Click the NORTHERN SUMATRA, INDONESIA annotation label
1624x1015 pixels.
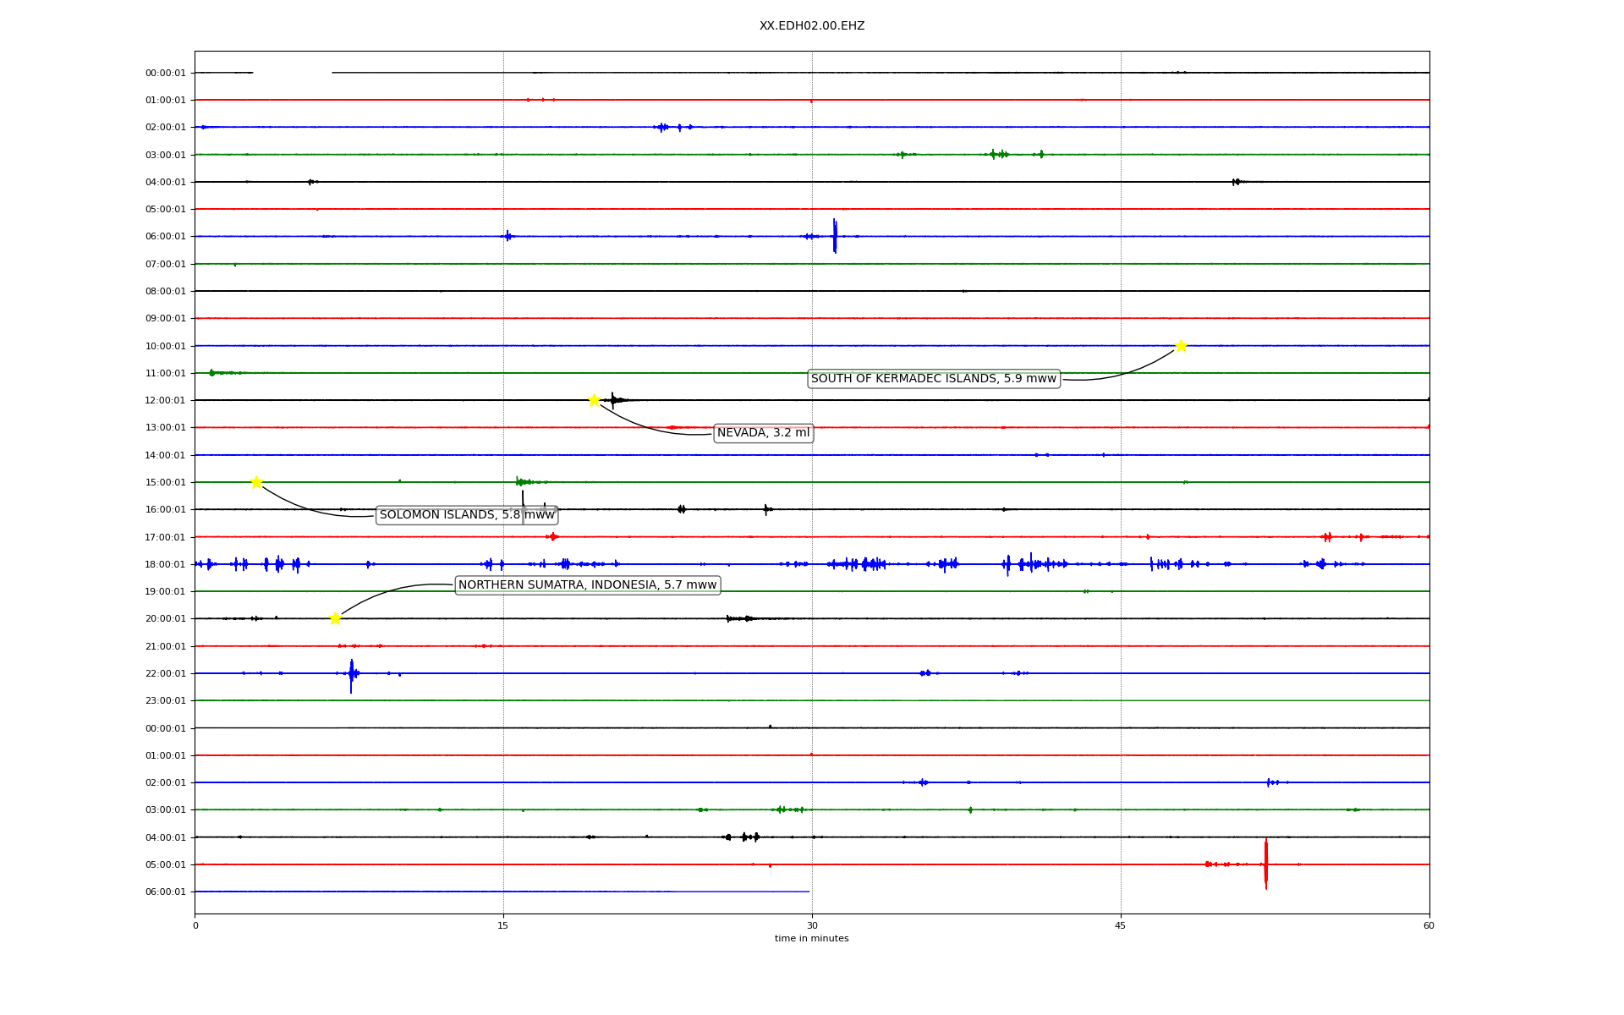[x=587, y=585]
